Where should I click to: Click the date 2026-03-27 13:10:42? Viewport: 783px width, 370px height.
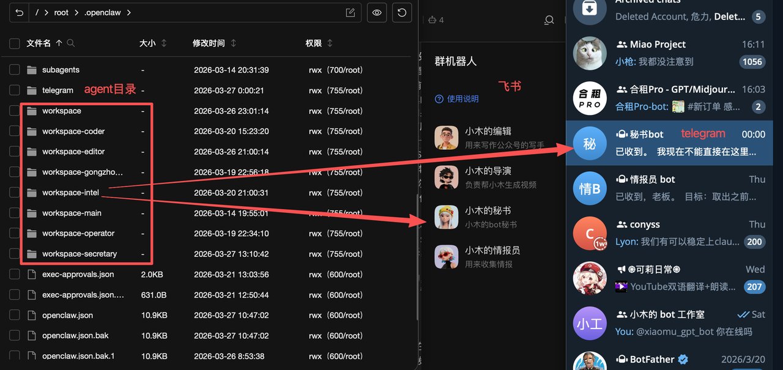click(x=231, y=254)
